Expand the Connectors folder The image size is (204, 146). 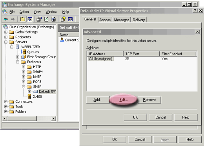click(6, 102)
